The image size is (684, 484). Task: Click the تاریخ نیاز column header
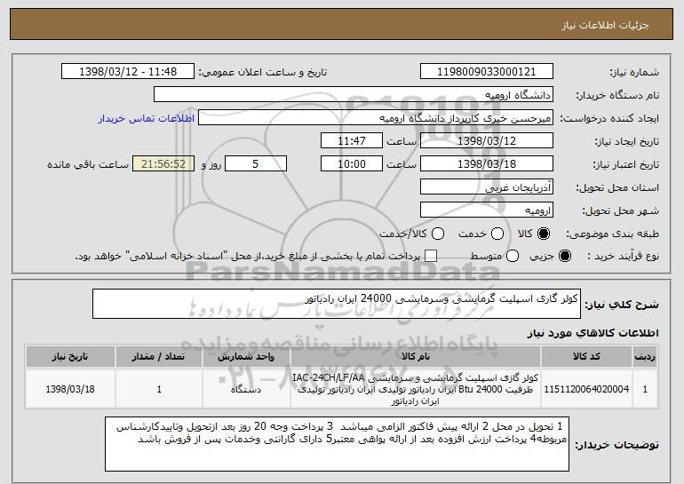coord(70,357)
